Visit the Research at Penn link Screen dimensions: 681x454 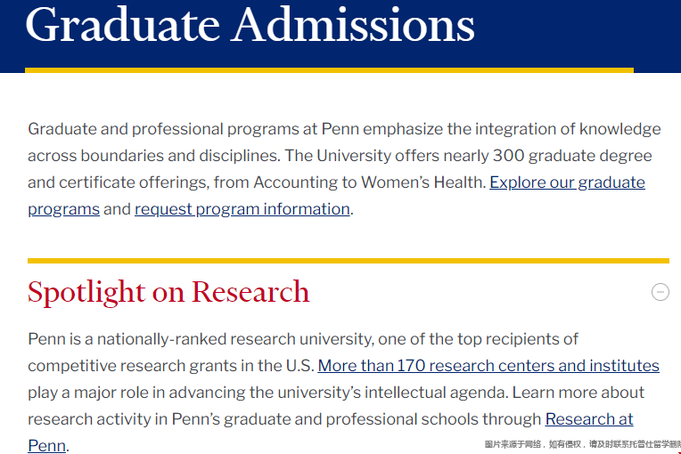point(589,419)
